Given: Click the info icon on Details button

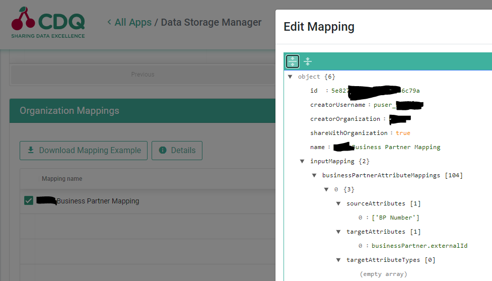Looking at the screenshot, I should (x=163, y=150).
